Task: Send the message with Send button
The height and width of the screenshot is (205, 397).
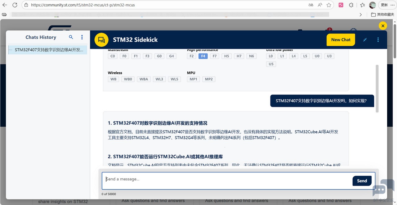Action: tap(362, 181)
